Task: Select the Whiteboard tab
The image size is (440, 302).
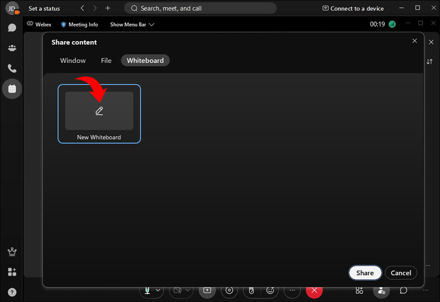Action: point(145,61)
